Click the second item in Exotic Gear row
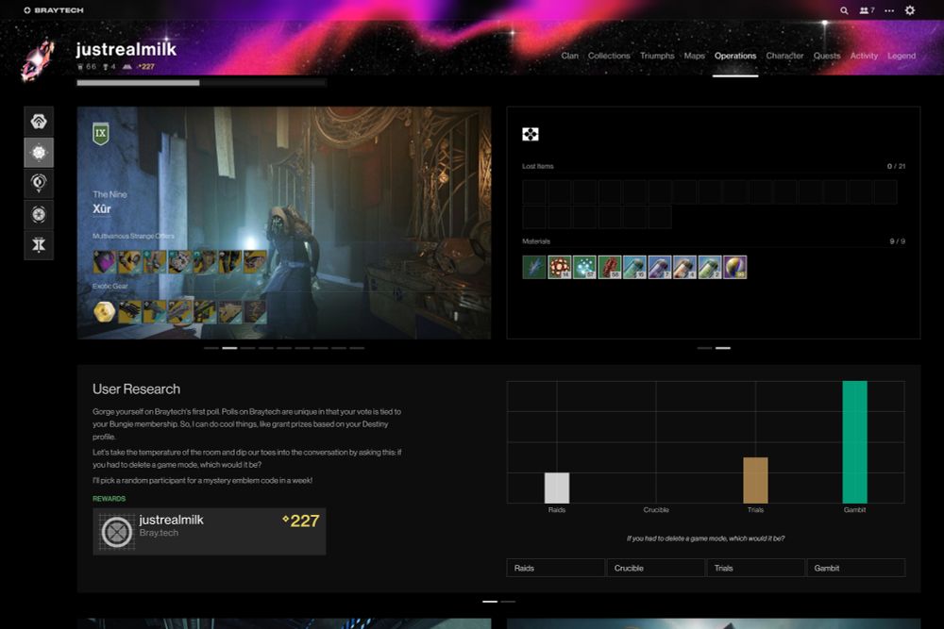 tap(129, 311)
